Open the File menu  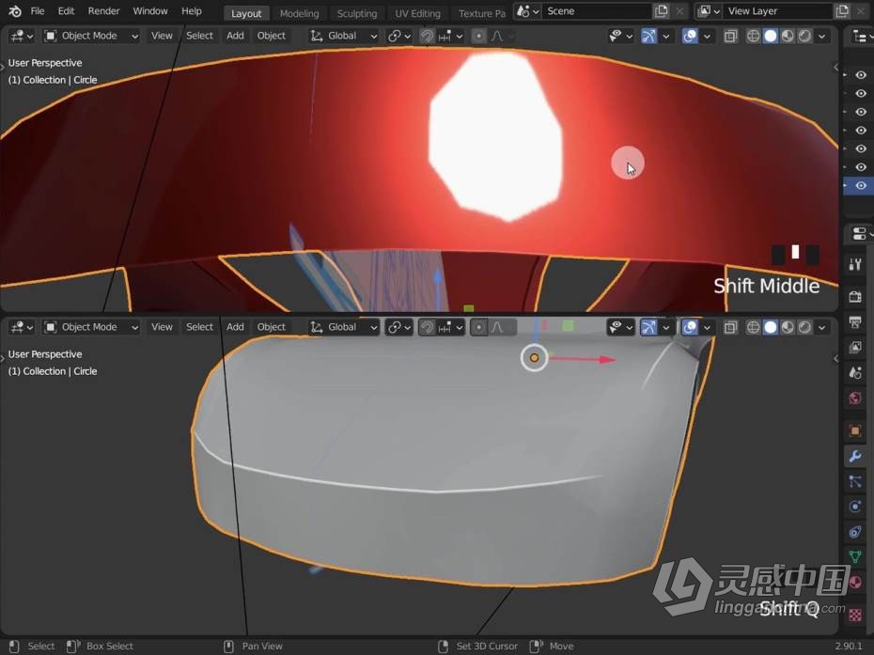click(38, 11)
